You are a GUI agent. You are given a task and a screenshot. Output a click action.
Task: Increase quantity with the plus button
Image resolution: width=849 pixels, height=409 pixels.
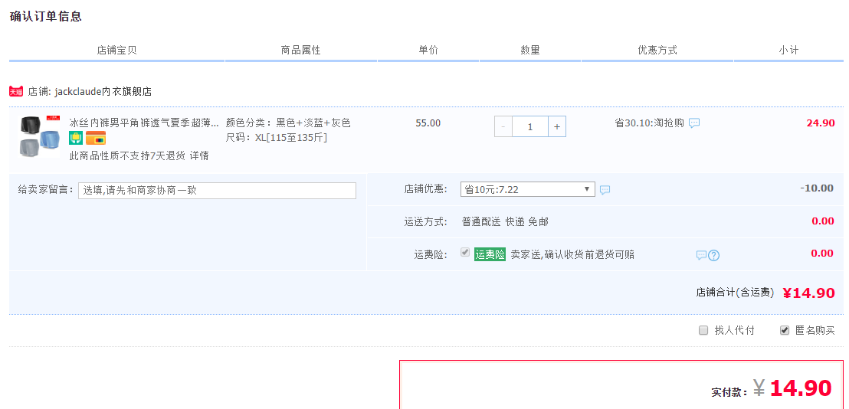pyautogui.click(x=557, y=126)
